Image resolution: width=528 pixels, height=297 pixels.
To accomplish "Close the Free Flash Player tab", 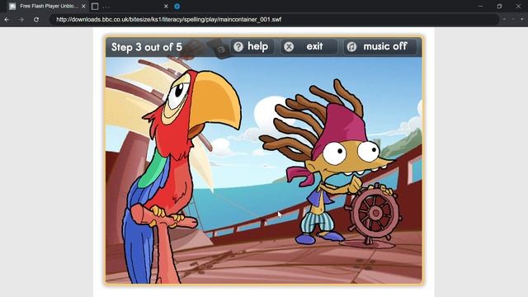I will click(83, 6).
